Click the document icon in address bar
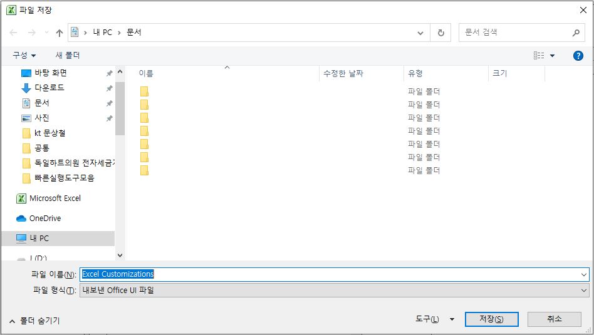Viewport: 594px width, 335px height. click(75, 32)
